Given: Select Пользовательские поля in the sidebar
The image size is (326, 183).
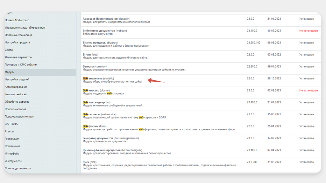Looking at the screenshot, I should point(19,117).
